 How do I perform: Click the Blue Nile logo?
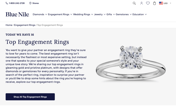pos(17,14)
